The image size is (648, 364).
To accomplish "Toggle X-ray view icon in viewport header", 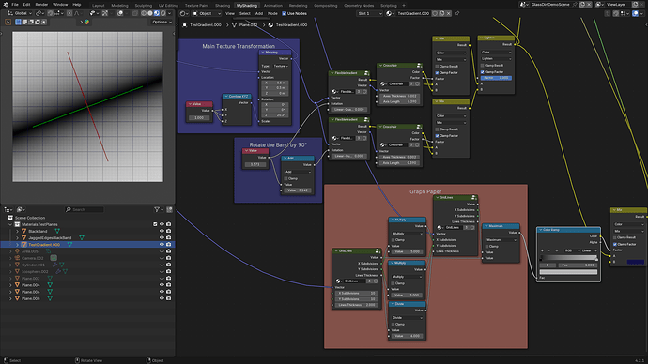I will [135, 13].
